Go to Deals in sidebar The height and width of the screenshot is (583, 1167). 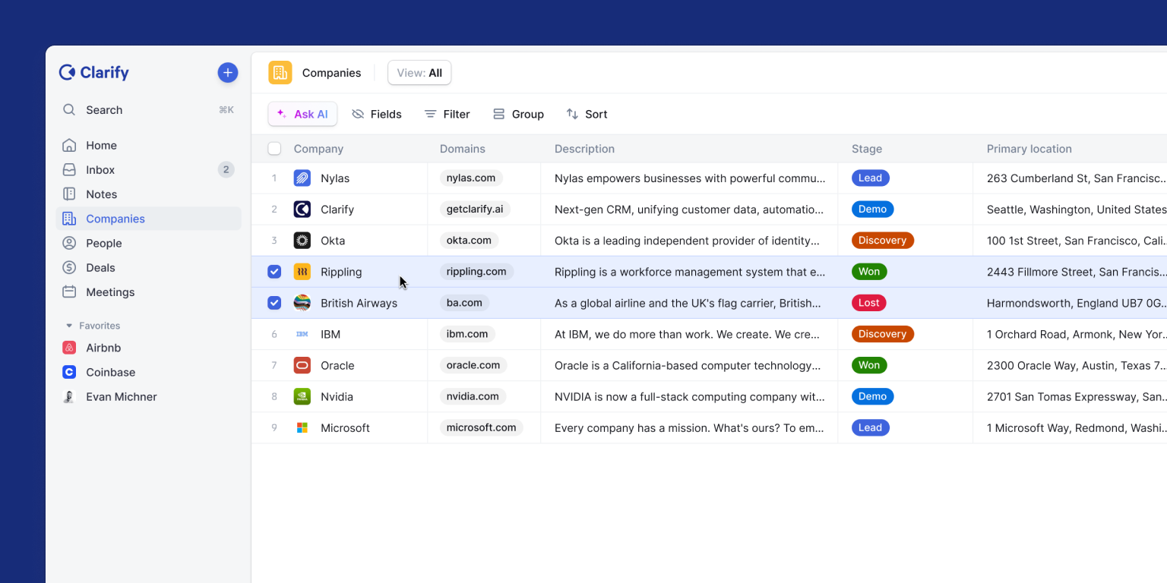[148, 268]
